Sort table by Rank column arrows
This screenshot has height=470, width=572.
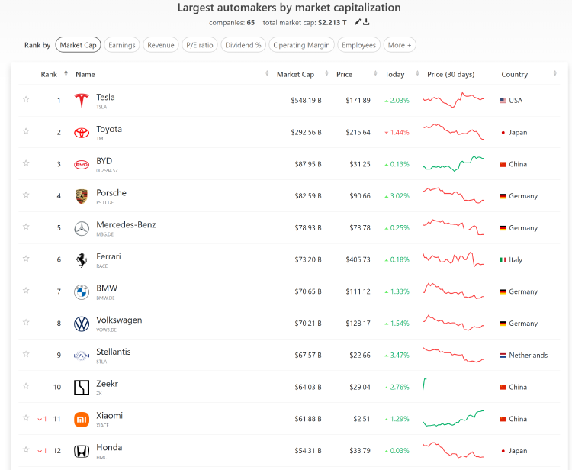tap(66, 73)
